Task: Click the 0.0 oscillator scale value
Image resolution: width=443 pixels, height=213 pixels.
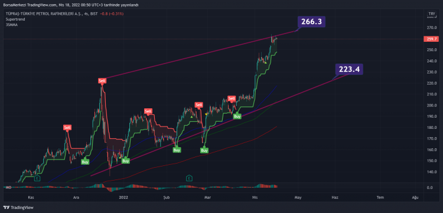Action: [x=429, y=188]
